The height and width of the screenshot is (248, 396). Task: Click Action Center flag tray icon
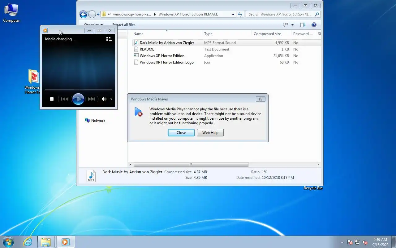tap(350, 242)
